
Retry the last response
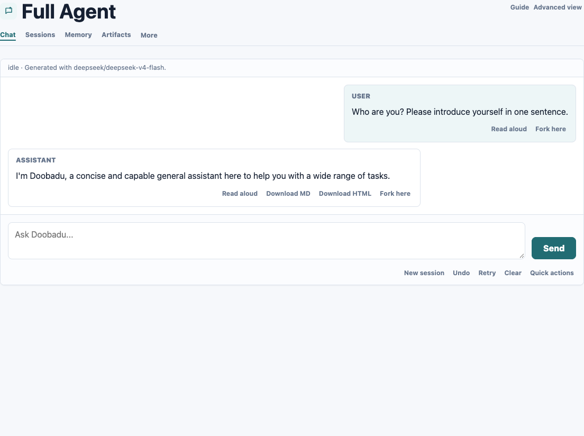[487, 273]
